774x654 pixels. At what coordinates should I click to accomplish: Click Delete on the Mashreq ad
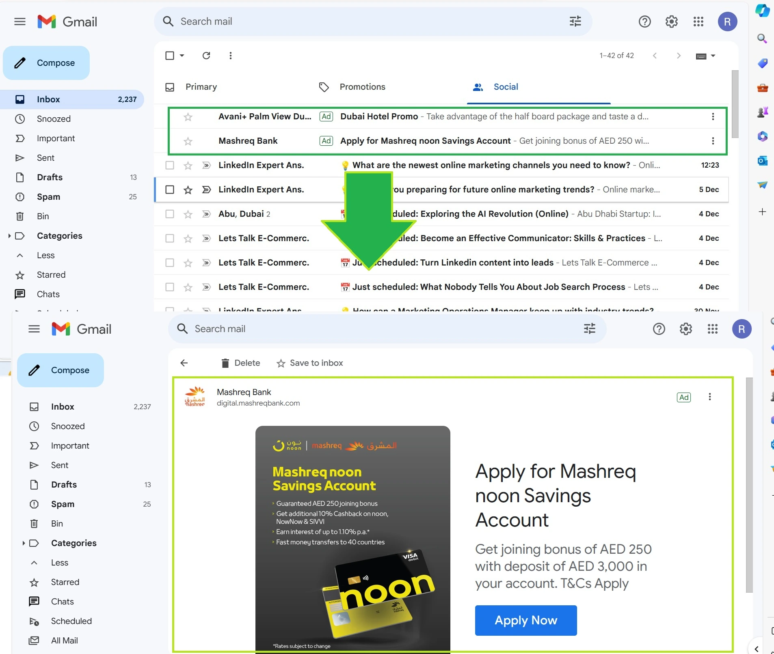pyautogui.click(x=241, y=363)
